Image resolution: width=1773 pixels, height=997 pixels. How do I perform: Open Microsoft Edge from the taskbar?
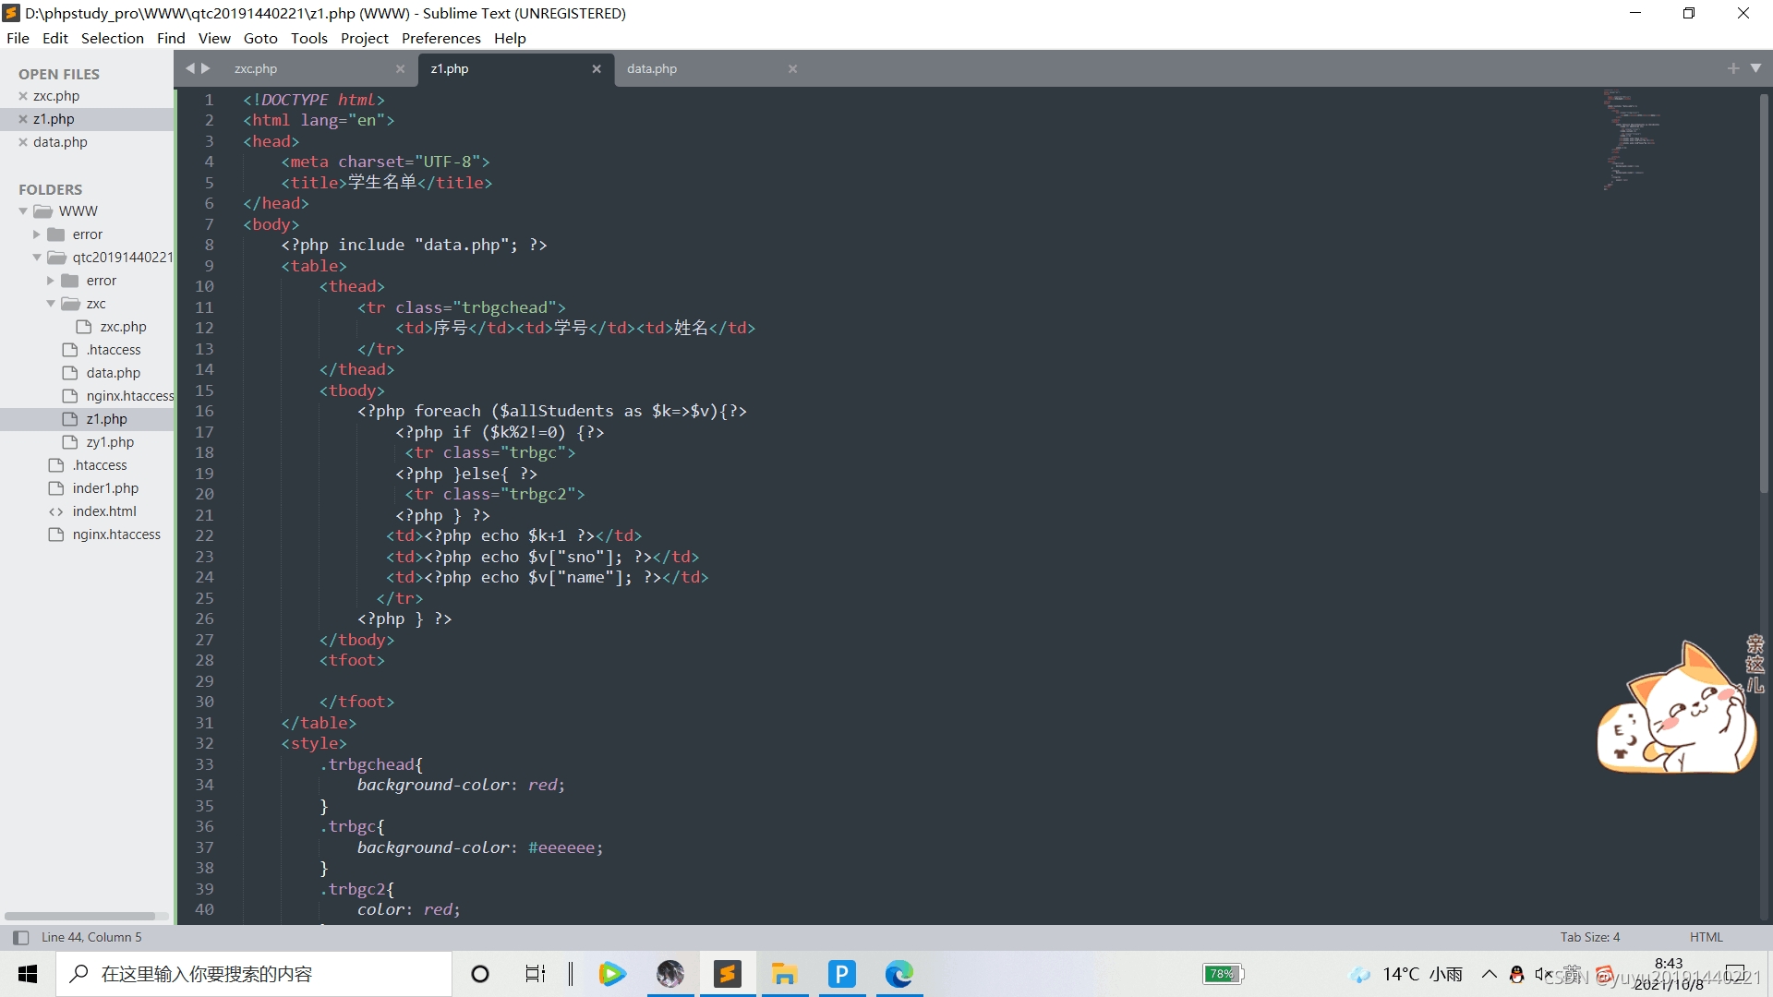[899, 974]
